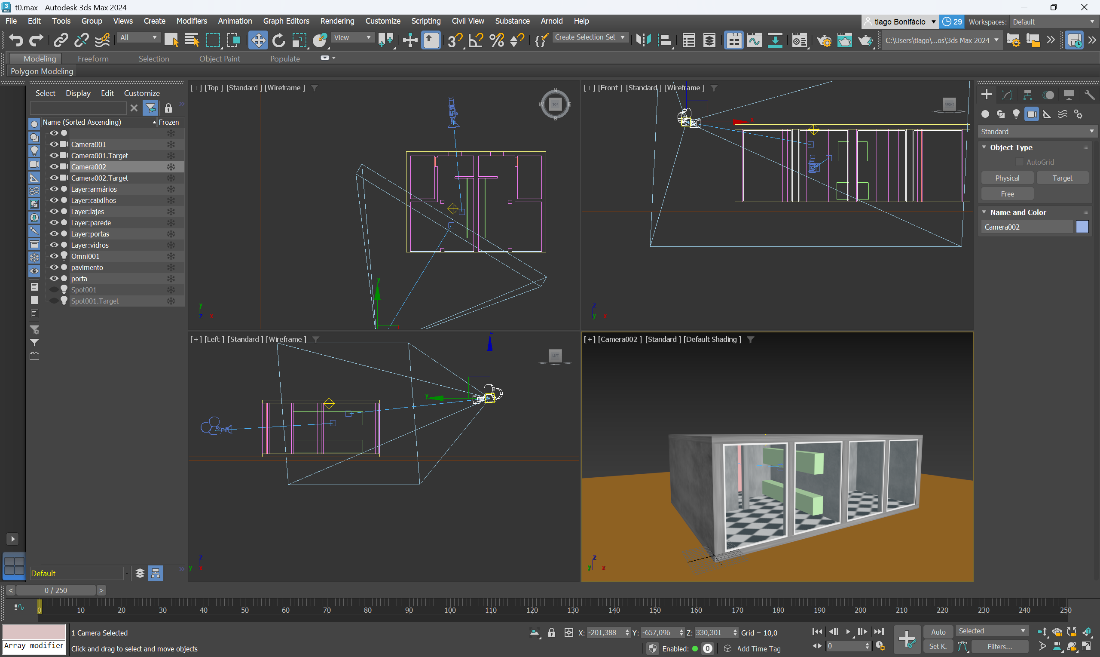
Task: Open the Render Setup dialog icon
Action: [824, 40]
